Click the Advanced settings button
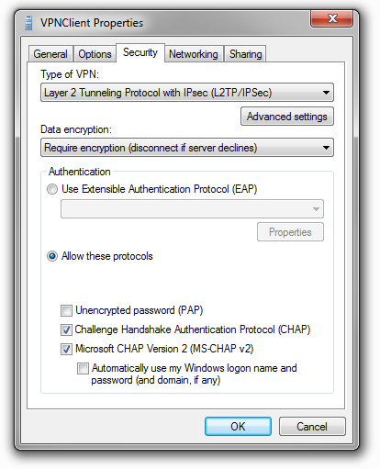Screen dimensions: 380x469 click(287, 117)
